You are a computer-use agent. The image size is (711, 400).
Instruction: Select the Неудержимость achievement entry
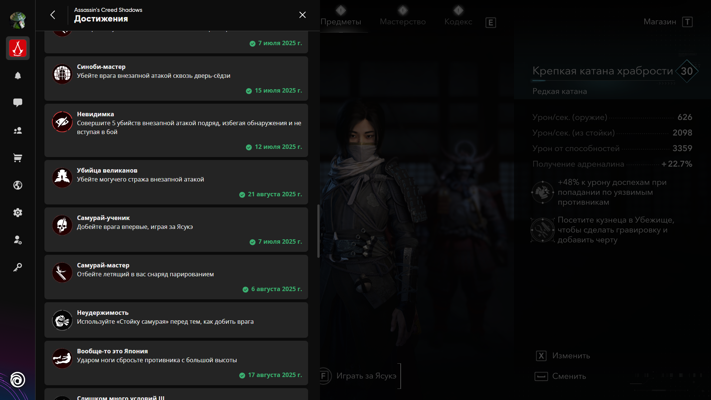coord(176,320)
